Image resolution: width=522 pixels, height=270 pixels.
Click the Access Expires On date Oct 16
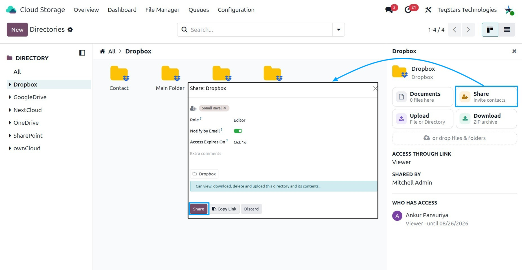[x=240, y=142]
